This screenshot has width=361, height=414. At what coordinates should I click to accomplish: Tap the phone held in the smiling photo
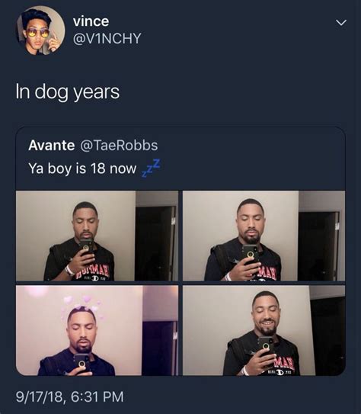pyautogui.click(x=266, y=346)
